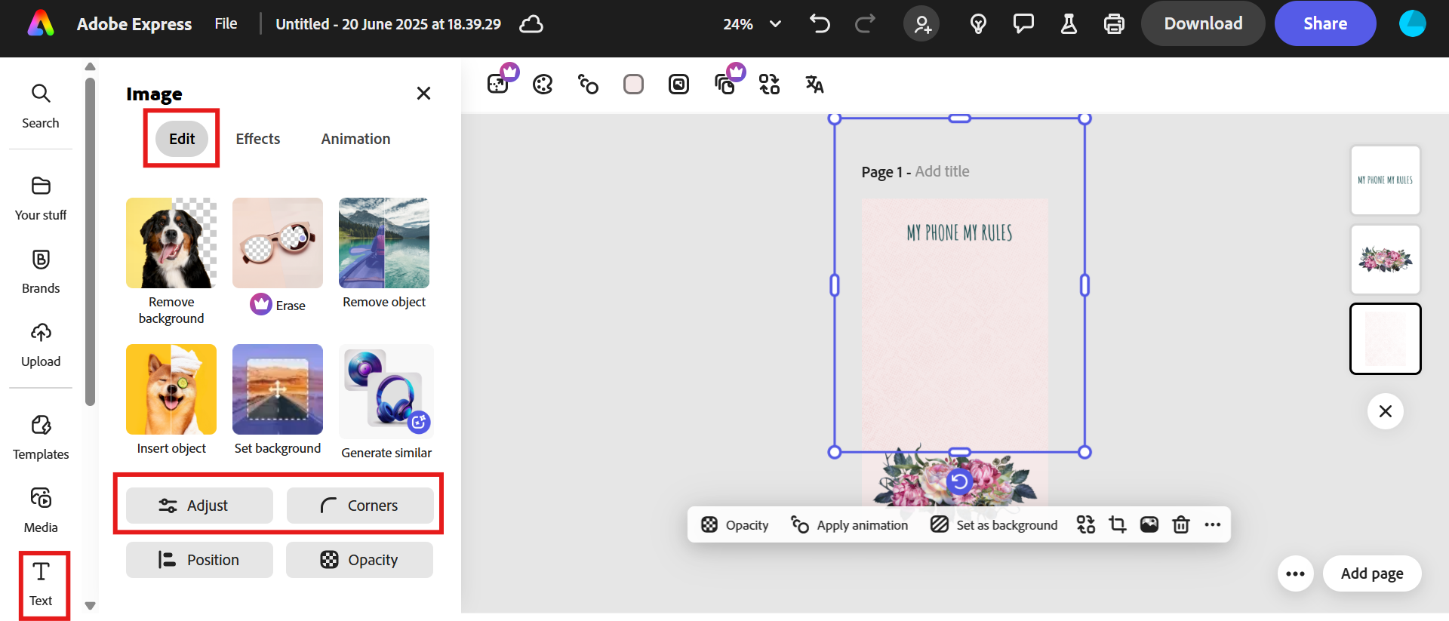This screenshot has width=1449, height=621.
Task: Choose the Generate similar tool
Action: click(386, 402)
